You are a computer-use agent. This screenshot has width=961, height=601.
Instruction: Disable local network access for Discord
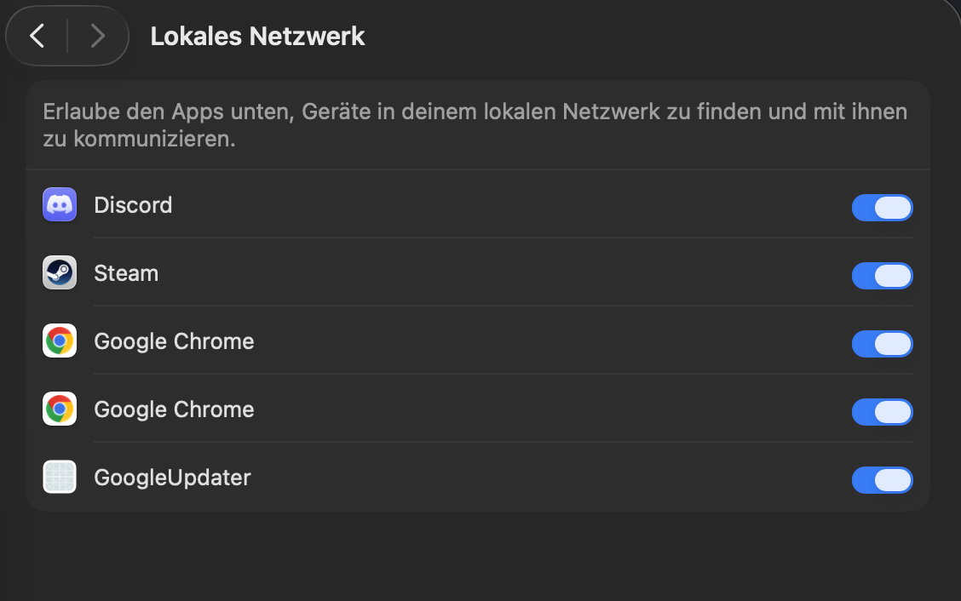tap(882, 208)
